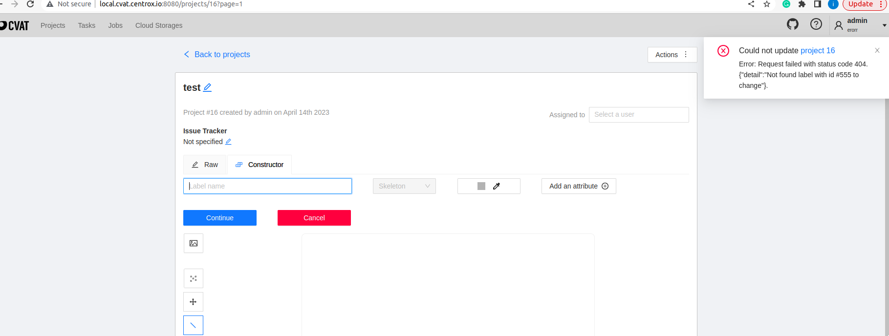This screenshot has width=889, height=336.
Task: Bookmark this page with the star icon
Action: click(x=767, y=4)
